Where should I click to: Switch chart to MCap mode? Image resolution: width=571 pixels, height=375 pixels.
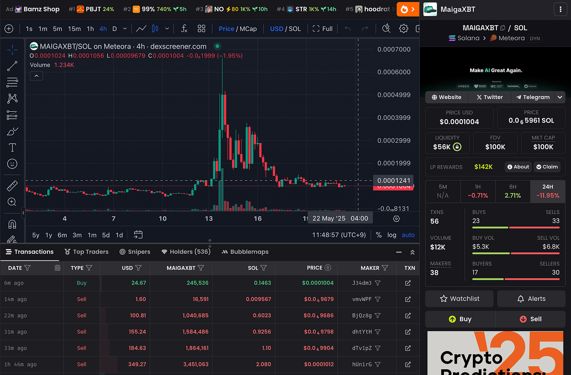[248, 29]
